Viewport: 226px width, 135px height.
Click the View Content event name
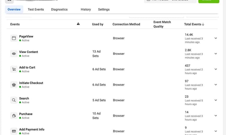click(29, 52)
